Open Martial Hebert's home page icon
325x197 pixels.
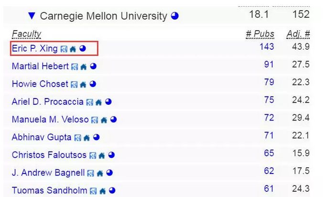[84, 67]
